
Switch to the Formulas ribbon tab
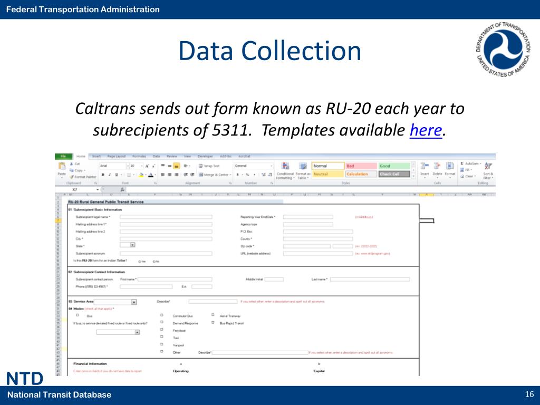[139, 156]
